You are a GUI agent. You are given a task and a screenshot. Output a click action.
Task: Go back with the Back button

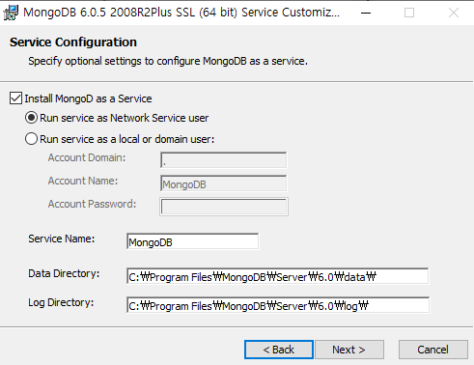[x=279, y=350]
